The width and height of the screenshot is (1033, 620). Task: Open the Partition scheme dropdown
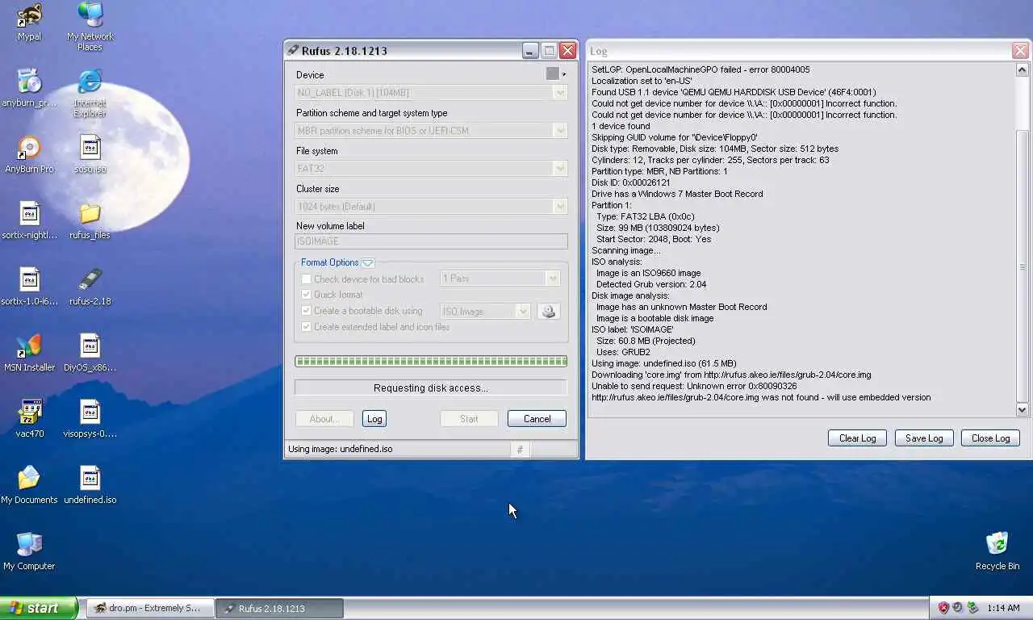point(432,131)
